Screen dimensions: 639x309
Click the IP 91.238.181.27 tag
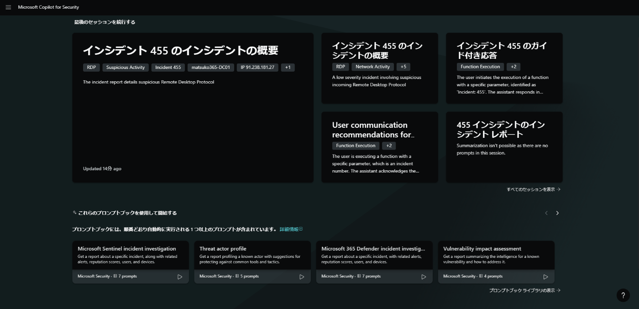click(257, 68)
